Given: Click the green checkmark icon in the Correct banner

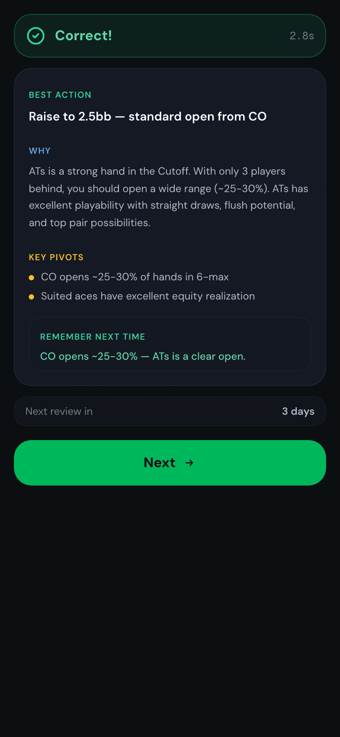Looking at the screenshot, I should point(36,36).
